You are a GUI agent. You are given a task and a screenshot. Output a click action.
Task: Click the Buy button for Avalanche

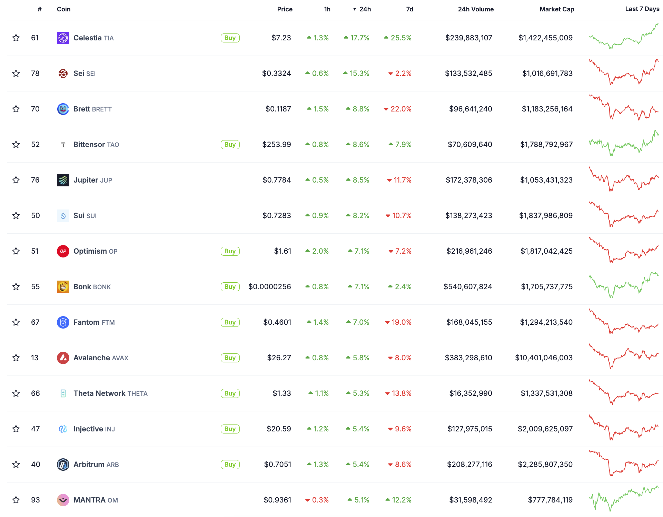click(230, 358)
